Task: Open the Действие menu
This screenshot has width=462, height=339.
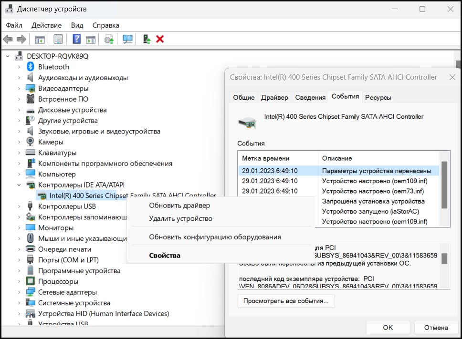Action: pyautogui.click(x=47, y=25)
